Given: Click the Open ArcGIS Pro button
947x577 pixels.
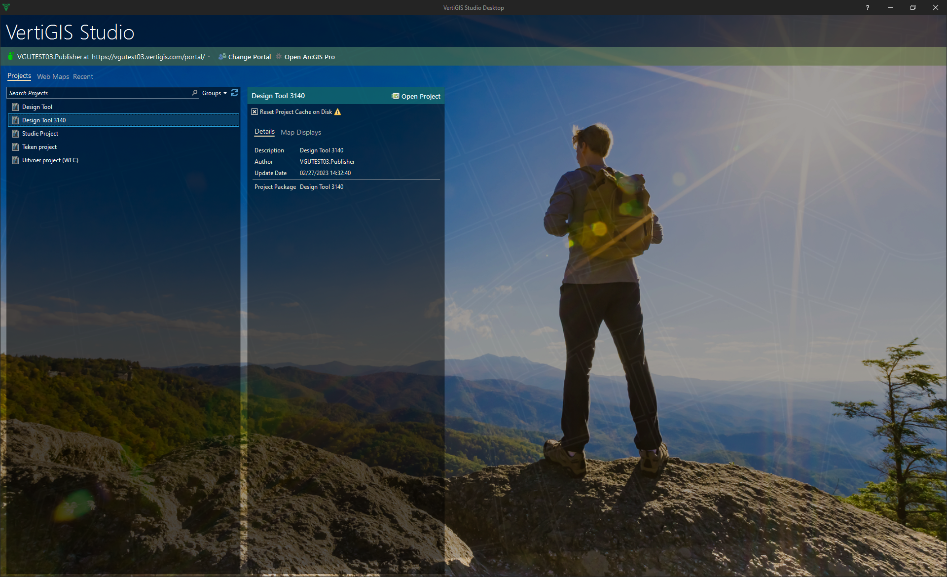Looking at the screenshot, I should 305,57.
